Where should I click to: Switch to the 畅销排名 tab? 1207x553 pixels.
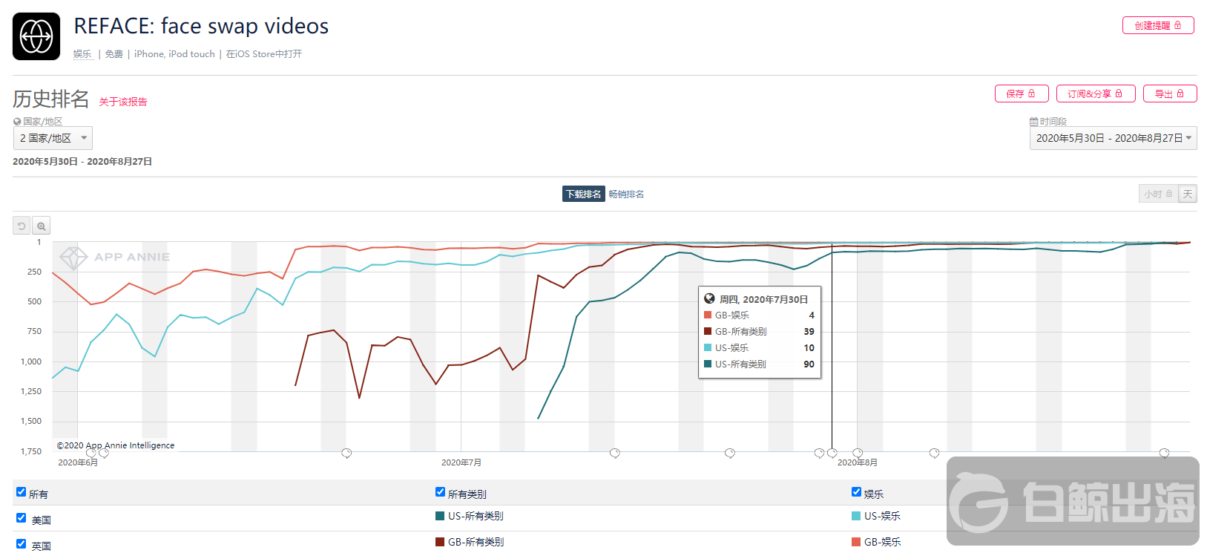626,194
